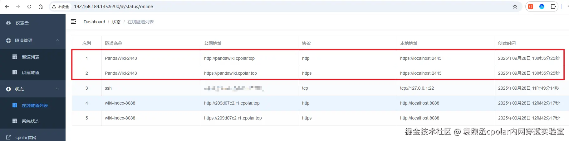Click the 隧道管理 plus-circle icon
This screenshot has height=141, width=569.
[x=8, y=40]
